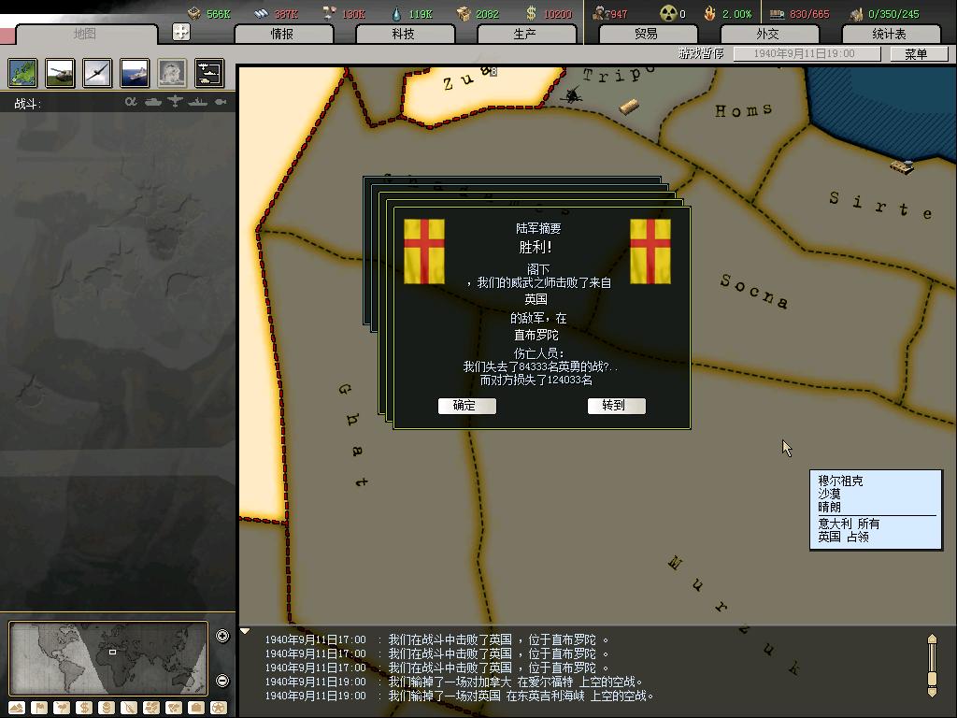Image resolution: width=957 pixels, height=718 pixels.
Task: Select victory points star map mode
Action: pos(219,708)
